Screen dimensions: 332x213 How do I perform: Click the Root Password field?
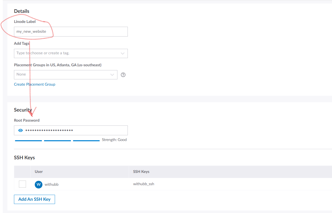coord(71,130)
